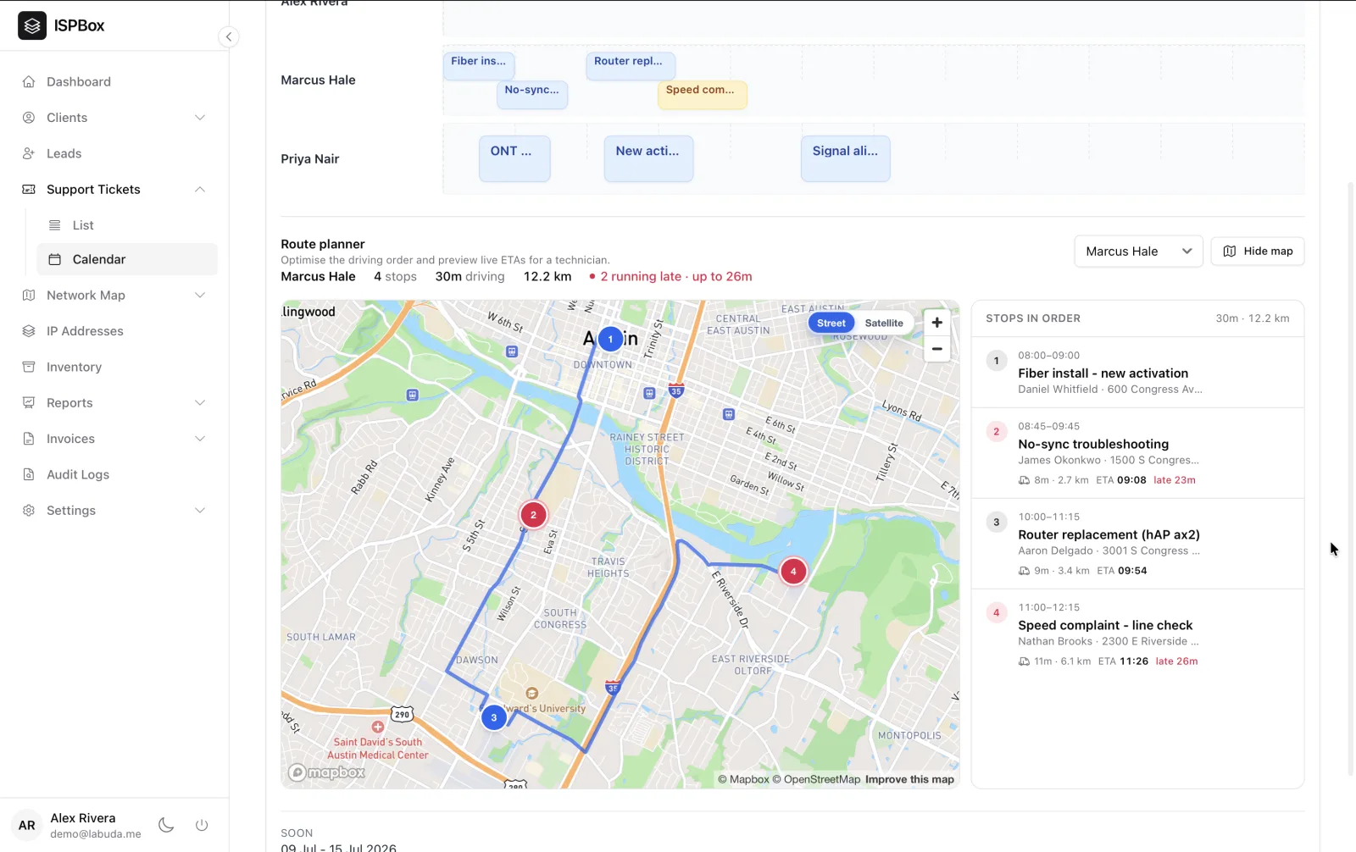Click the Clients person icon

(x=29, y=118)
